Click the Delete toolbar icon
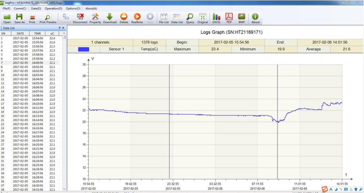The image size is (364, 193). click(124, 18)
